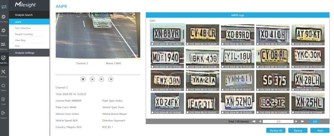334x136 pixels.
Task: Expand the Analysis Settings section
Action: click(29, 53)
